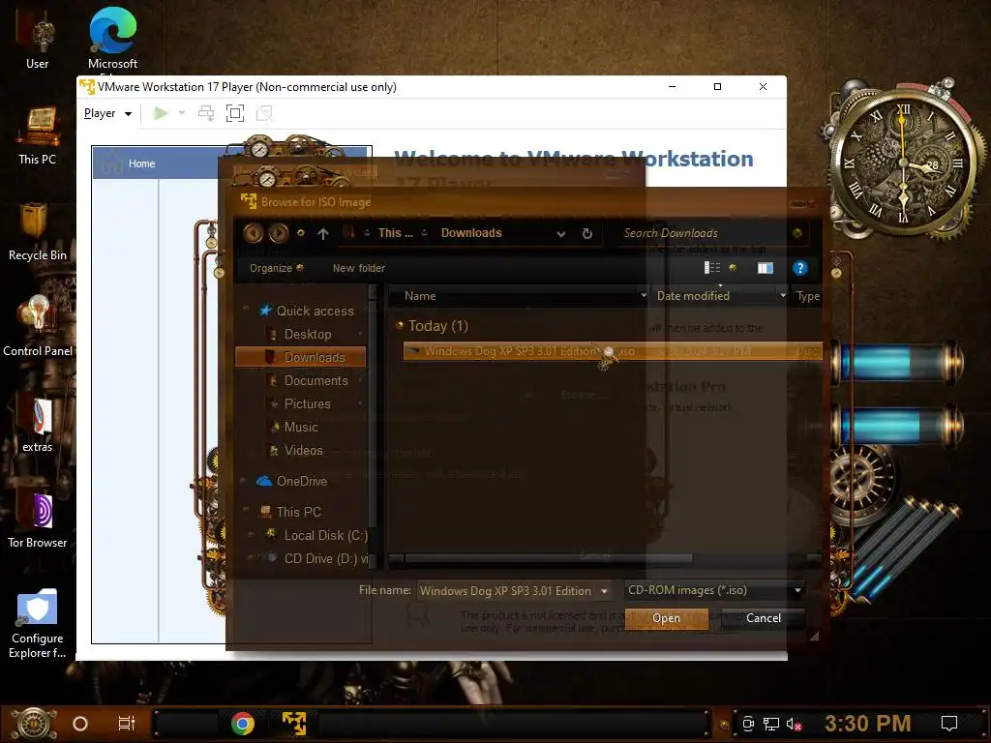Open the notification center icon
The image size is (991, 743).
pos(949,724)
